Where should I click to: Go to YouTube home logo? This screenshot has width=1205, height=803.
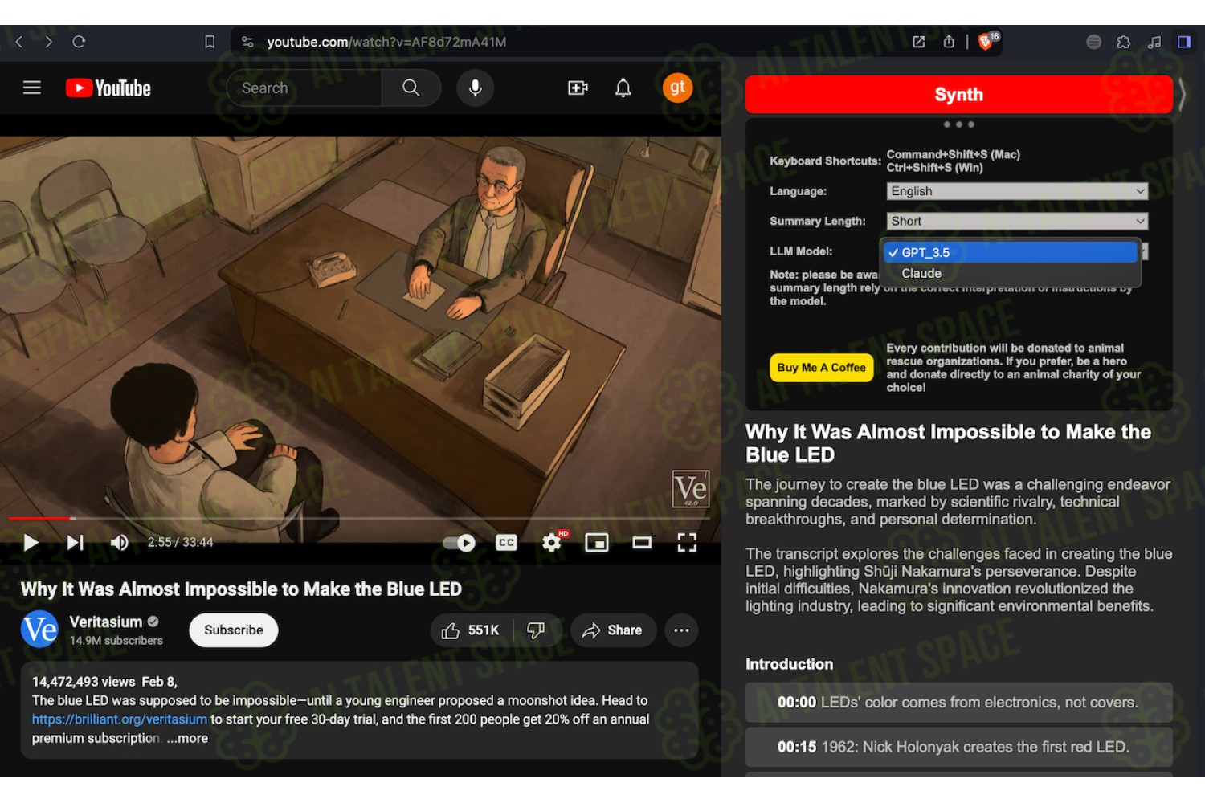tap(108, 88)
